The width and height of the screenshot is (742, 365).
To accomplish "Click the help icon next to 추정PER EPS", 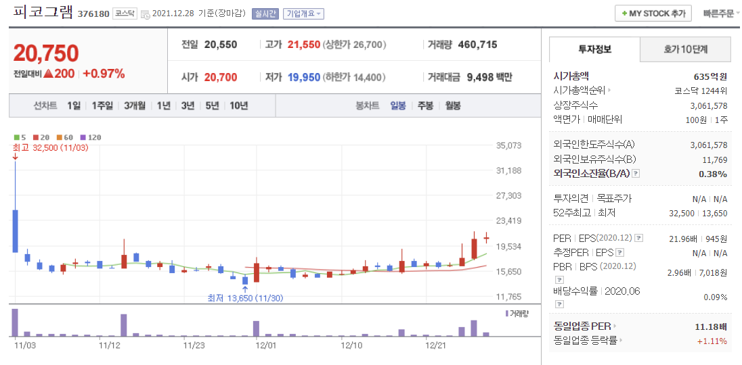I will point(620,252).
